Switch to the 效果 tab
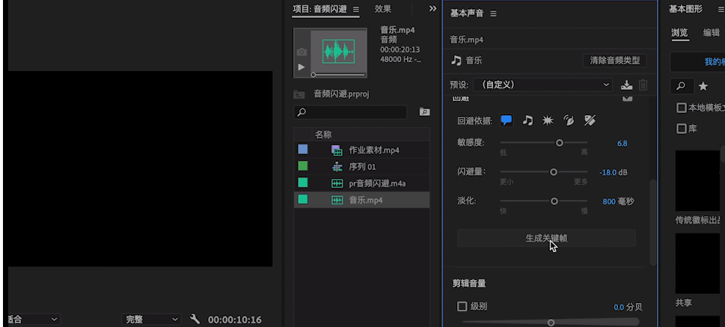This screenshot has width=725, height=327. 383,9
